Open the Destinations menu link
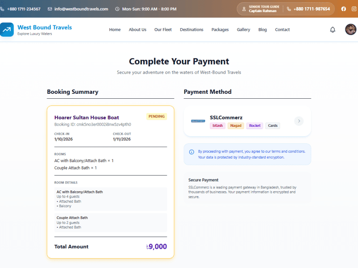This screenshot has height=268, width=358. [192, 29]
